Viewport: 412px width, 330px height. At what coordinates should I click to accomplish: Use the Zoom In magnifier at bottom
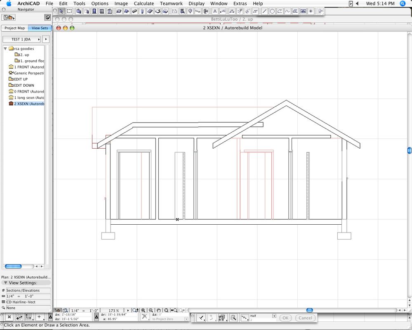143,310
